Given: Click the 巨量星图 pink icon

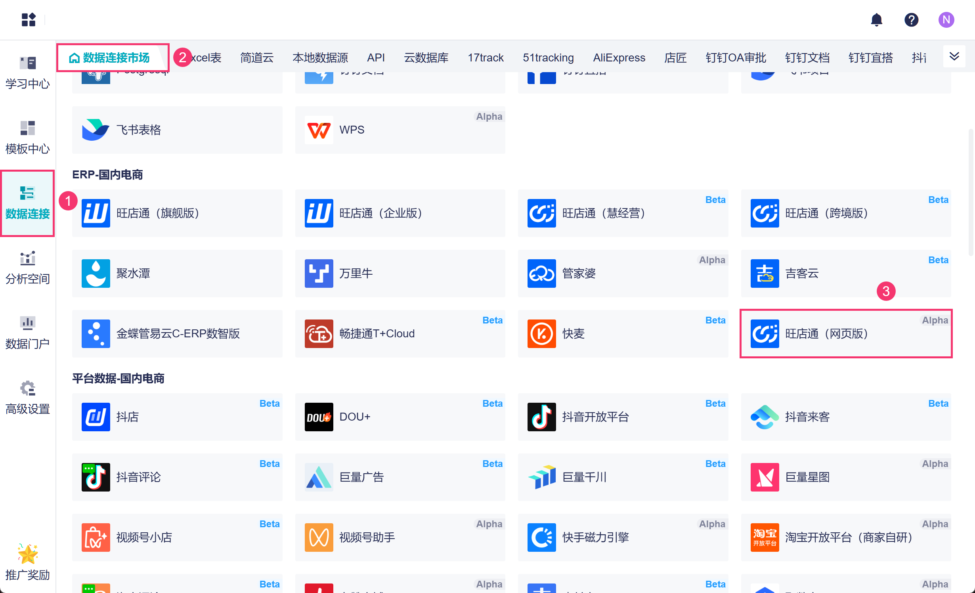Looking at the screenshot, I should coord(765,477).
